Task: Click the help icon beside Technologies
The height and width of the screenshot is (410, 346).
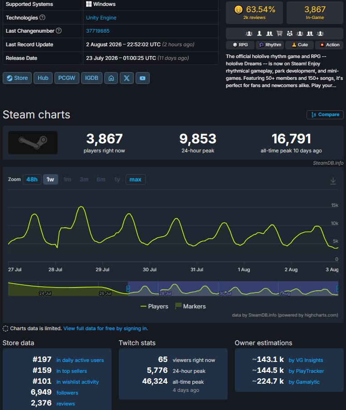Action: pyautogui.click(x=42, y=18)
